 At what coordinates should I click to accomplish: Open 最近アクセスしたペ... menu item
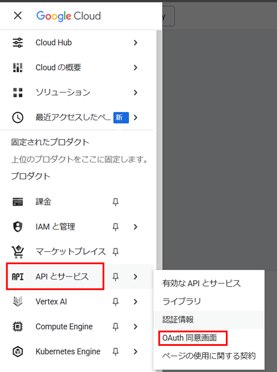click(73, 117)
